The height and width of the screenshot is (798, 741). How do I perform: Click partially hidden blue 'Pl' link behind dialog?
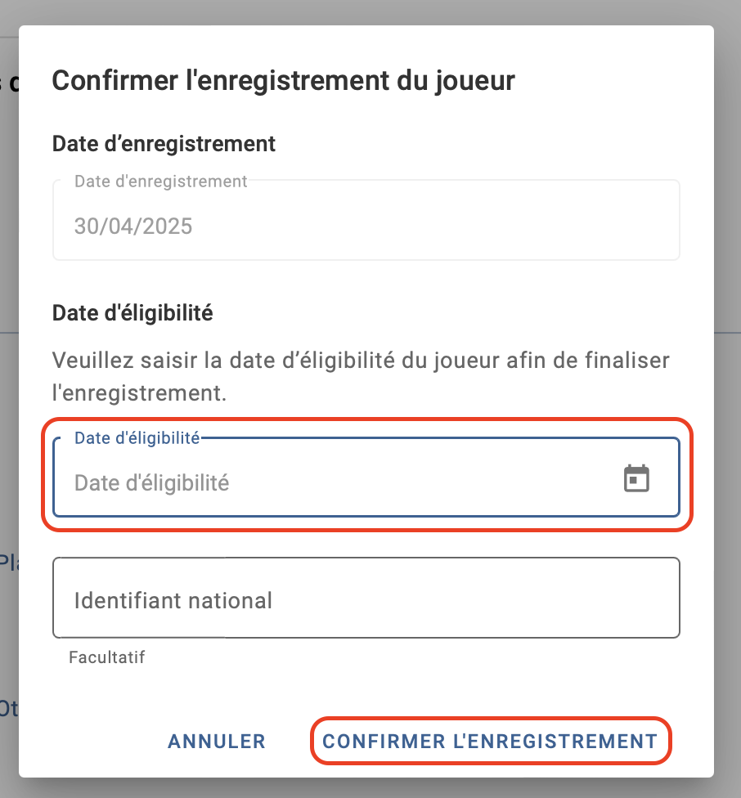pyautogui.click(x=9, y=563)
